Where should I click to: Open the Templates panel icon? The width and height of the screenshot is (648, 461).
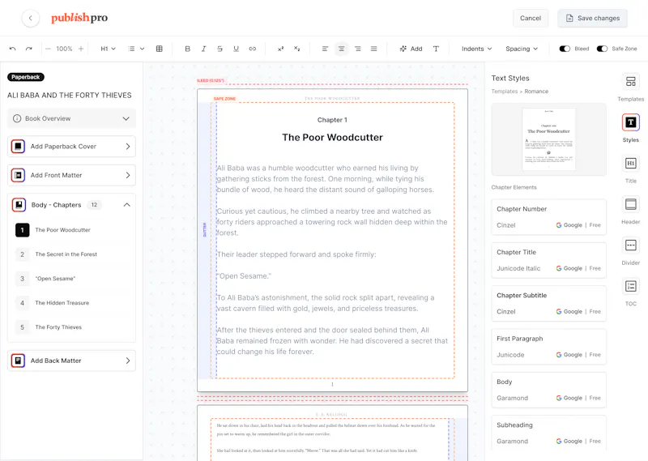[x=631, y=82]
